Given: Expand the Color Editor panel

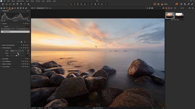Looking at the screenshot, I should click(1, 67).
